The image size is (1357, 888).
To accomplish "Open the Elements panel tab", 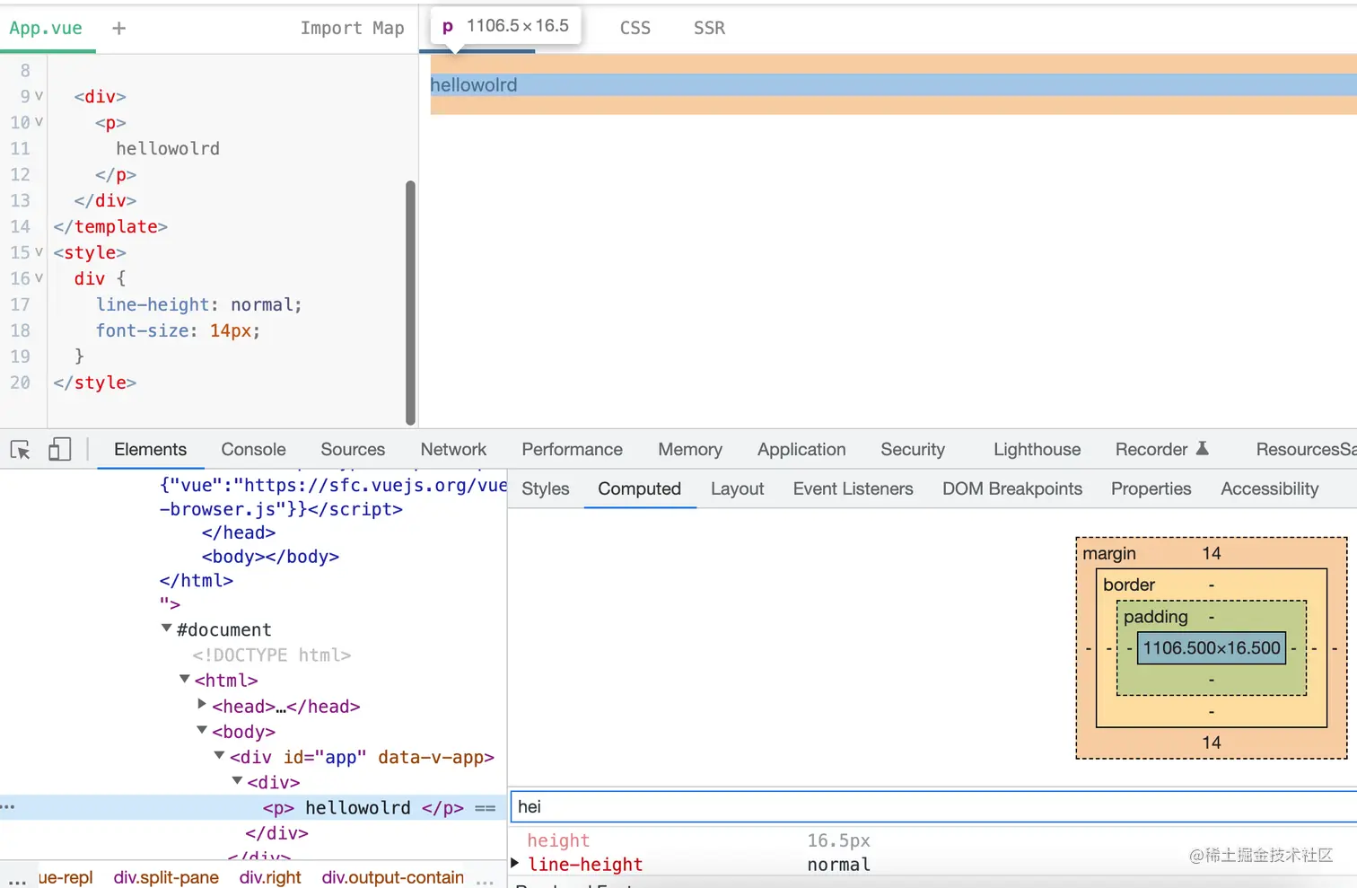I will (150, 449).
